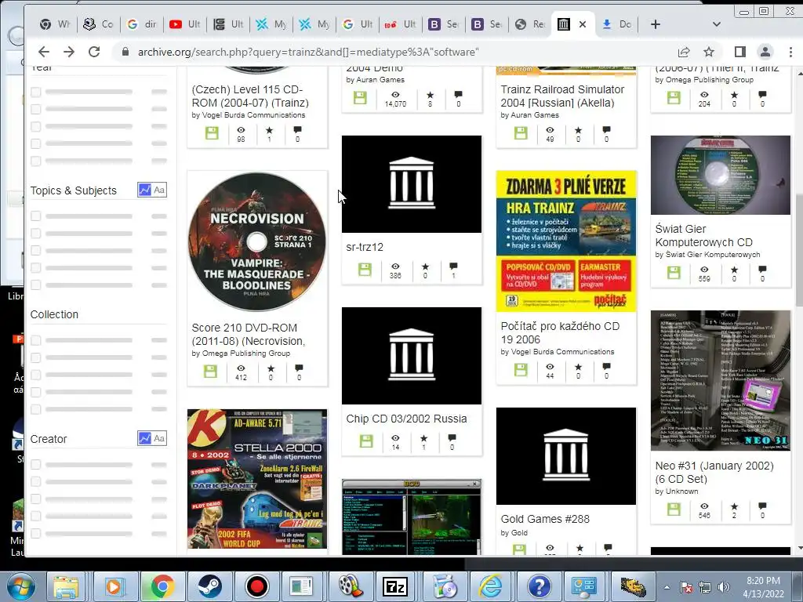Go back to the previous page
The width and height of the screenshot is (803, 602).
pyautogui.click(x=44, y=52)
